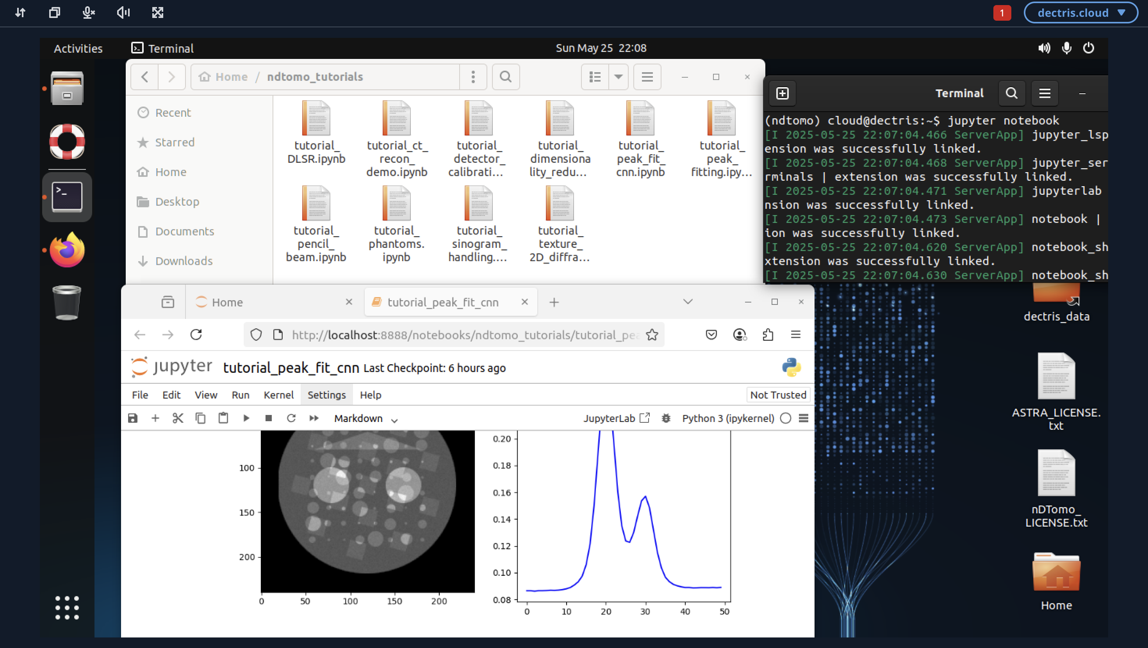The width and height of the screenshot is (1148, 648).
Task: Click the Jupyter logo
Action: coord(172,366)
